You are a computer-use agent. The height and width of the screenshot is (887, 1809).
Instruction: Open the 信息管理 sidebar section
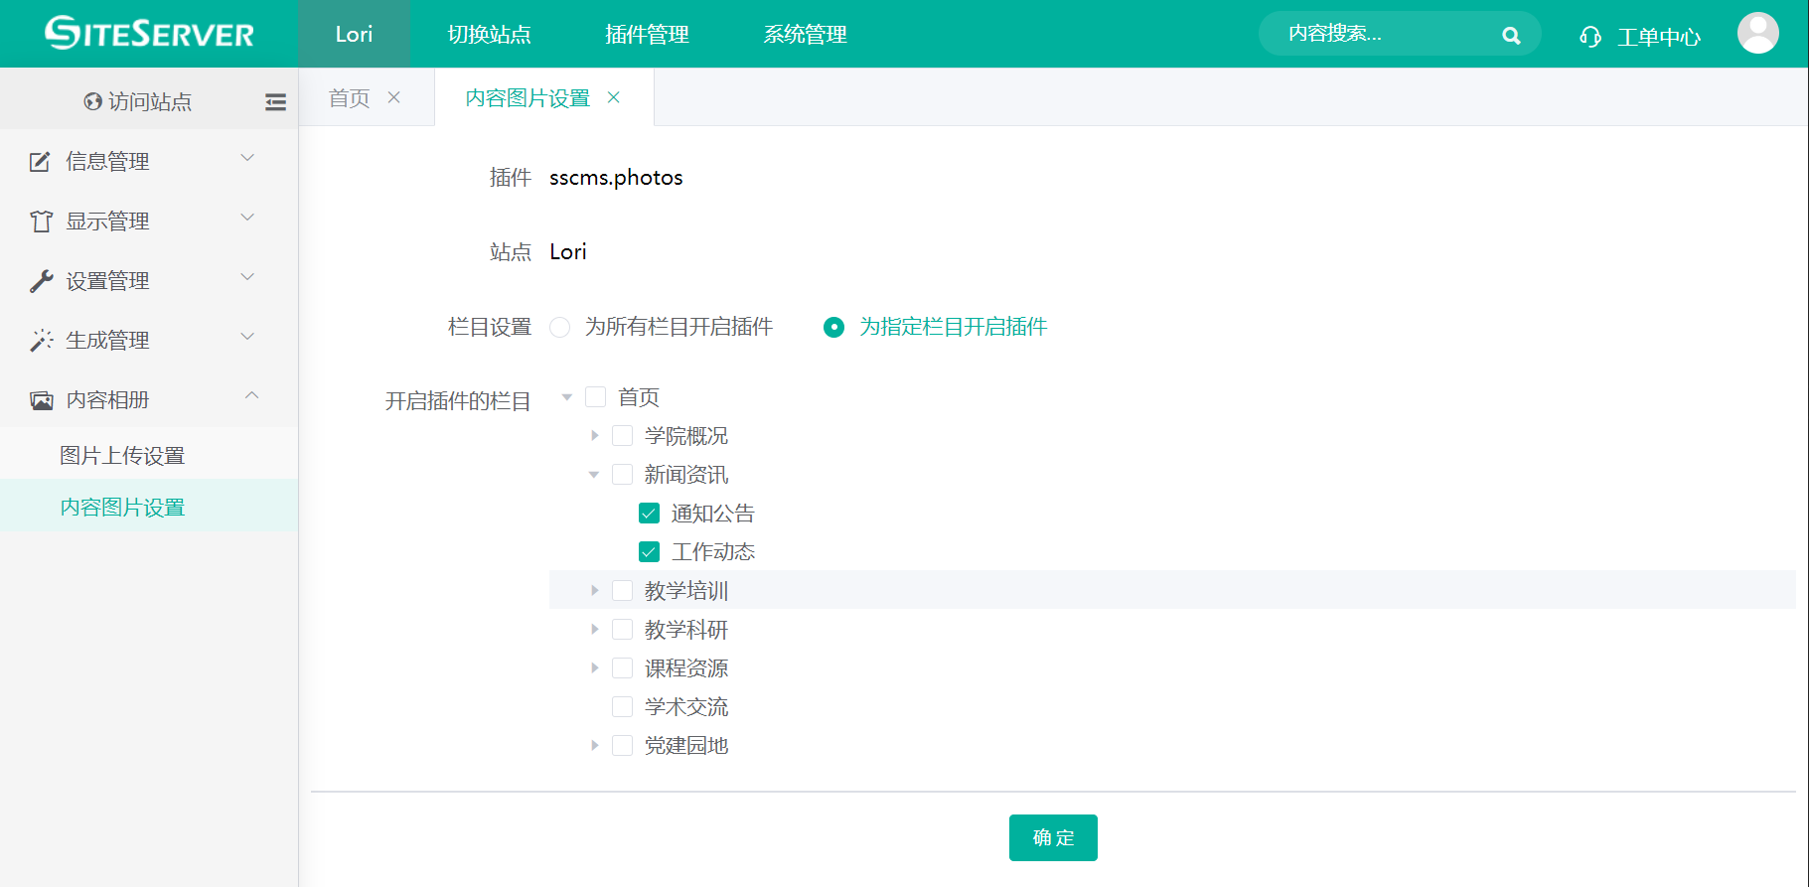click(149, 161)
